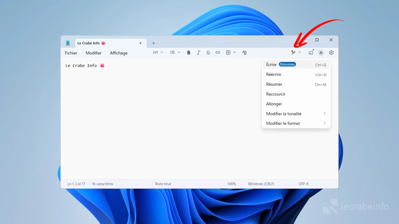399x224 pixels.
Task: Open feedback with the megaphone icon
Action: [x=311, y=52]
